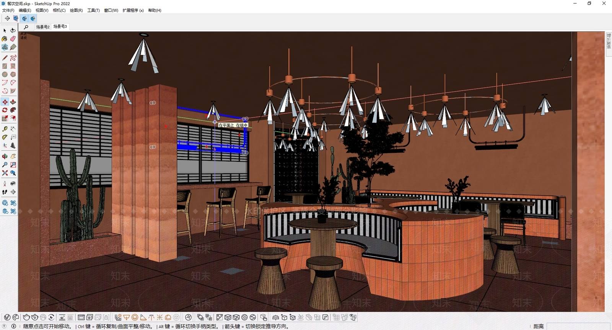Click the status bar text 随意点击可开始移动。

(x=47, y=327)
